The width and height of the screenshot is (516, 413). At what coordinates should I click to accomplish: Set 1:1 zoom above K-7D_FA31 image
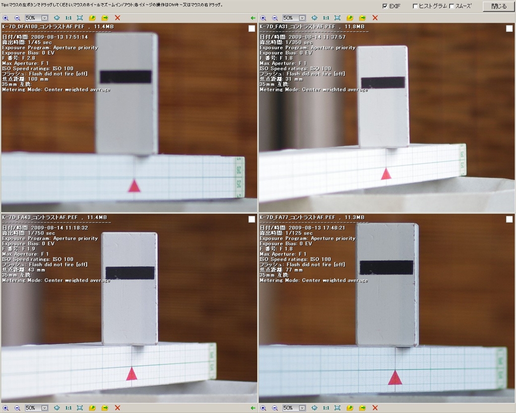(x=326, y=18)
